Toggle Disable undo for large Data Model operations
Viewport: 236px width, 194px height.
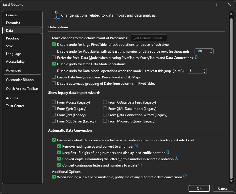click(x=54, y=64)
